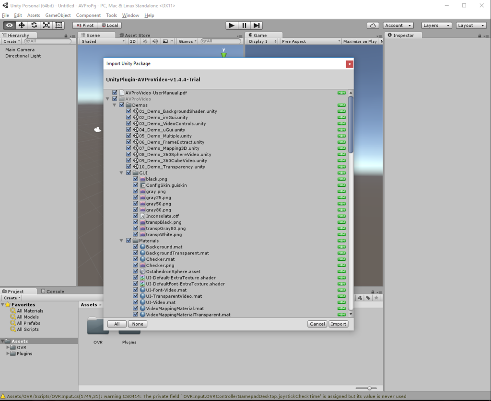
Task: Click Hierarchy panel lock icon
Action: pyautogui.click(x=66, y=36)
